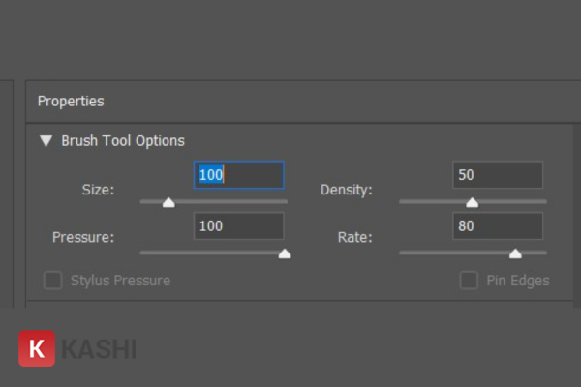The width and height of the screenshot is (581, 387).
Task: Click the Density slider handle
Action: (472, 202)
